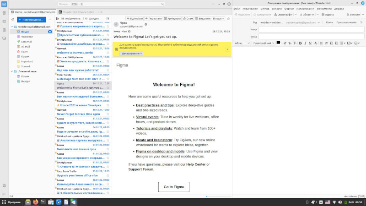Click indent icon in compose toolbar

[336, 43]
